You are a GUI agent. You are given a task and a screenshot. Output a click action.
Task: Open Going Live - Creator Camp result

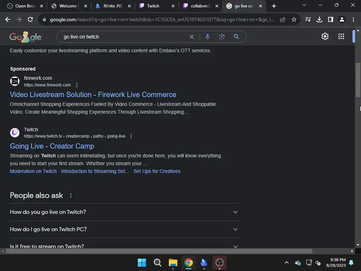(52, 146)
